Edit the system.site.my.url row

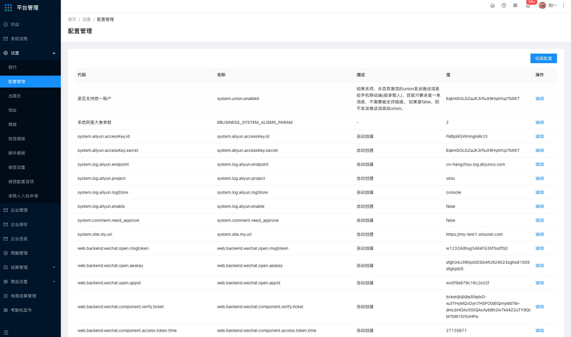pos(539,235)
